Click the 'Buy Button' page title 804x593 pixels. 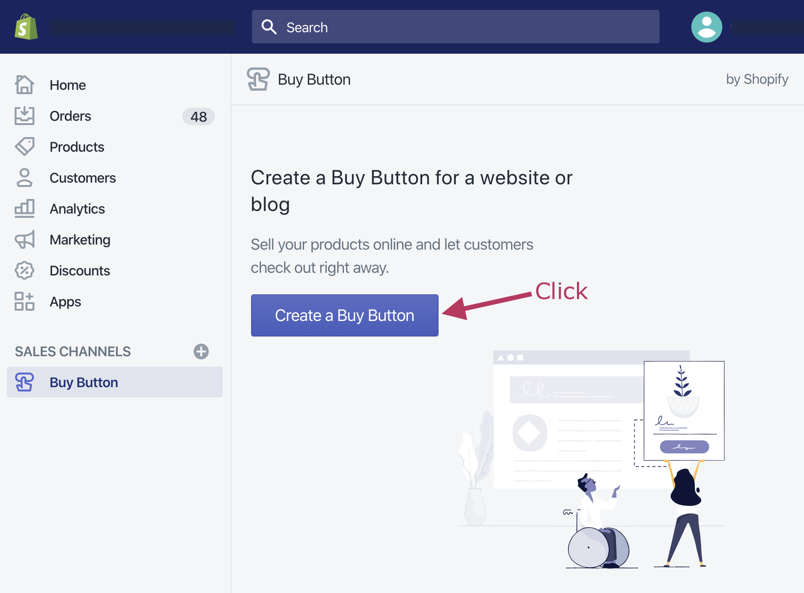(x=314, y=79)
